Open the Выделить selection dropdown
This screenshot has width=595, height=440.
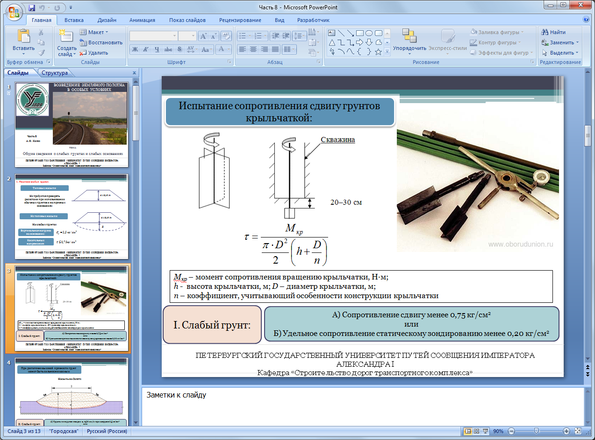[x=560, y=53]
